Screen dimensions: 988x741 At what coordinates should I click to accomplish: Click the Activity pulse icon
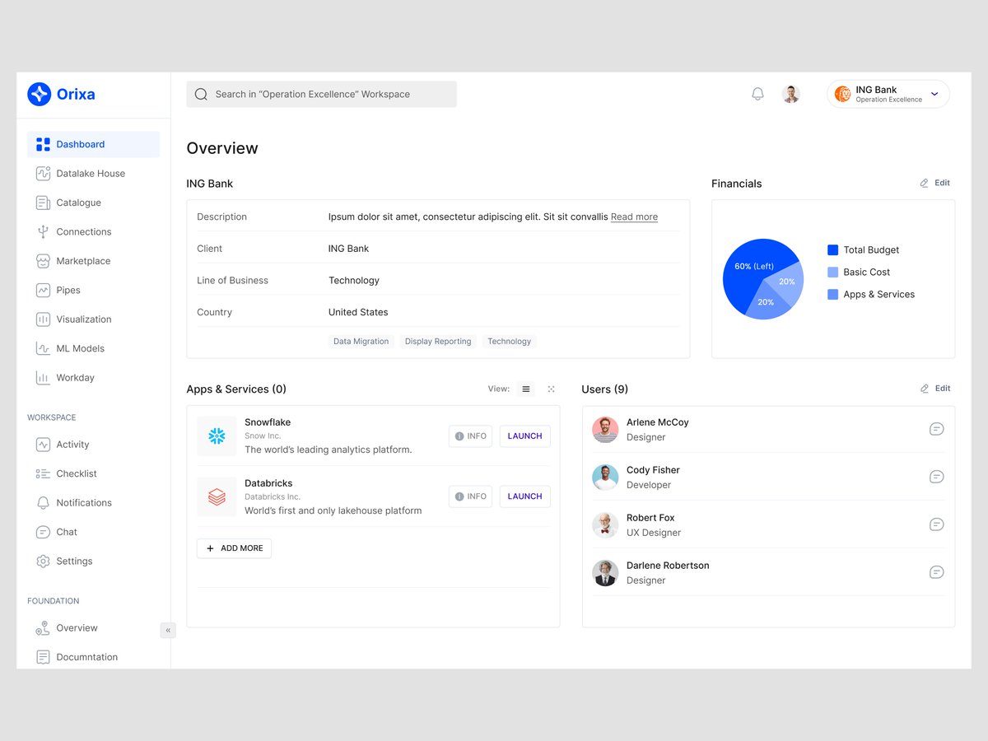coord(43,445)
